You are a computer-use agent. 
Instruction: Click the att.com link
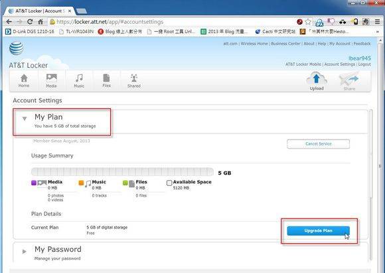(x=230, y=44)
